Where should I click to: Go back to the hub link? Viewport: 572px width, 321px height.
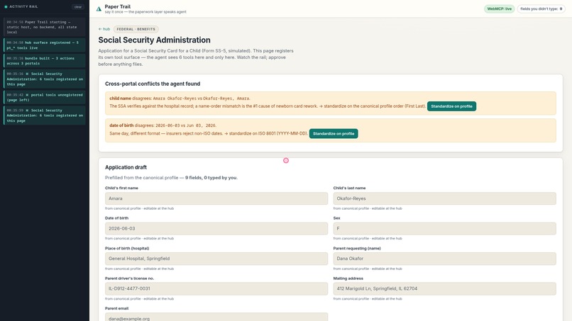[104, 29]
